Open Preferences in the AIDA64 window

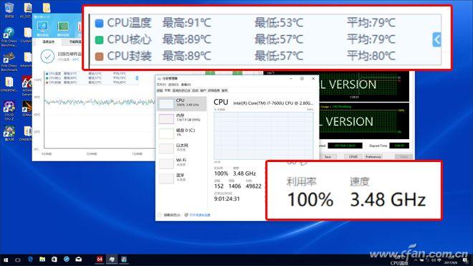(373, 157)
